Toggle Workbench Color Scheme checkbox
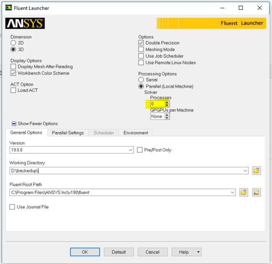Viewport: 272px width, 264px height. click(13, 73)
